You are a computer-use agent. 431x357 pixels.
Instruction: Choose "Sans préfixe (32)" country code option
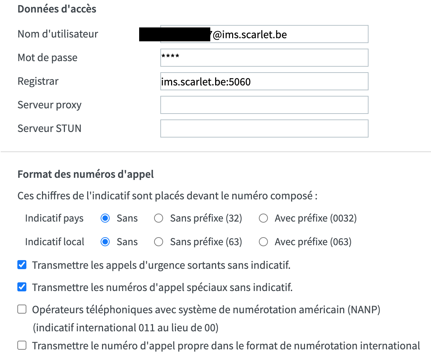click(159, 218)
